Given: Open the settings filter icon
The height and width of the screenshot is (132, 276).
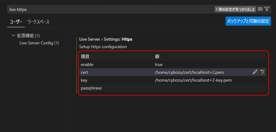Looking at the screenshot, I should tap(267, 9).
